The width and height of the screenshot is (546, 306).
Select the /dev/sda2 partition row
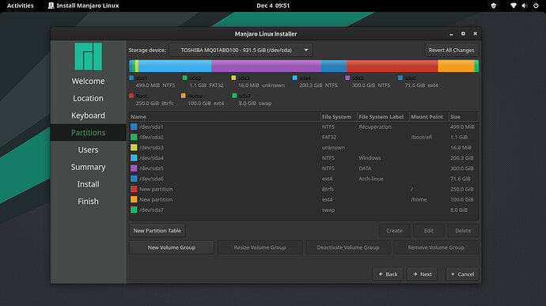[x=304, y=137]
